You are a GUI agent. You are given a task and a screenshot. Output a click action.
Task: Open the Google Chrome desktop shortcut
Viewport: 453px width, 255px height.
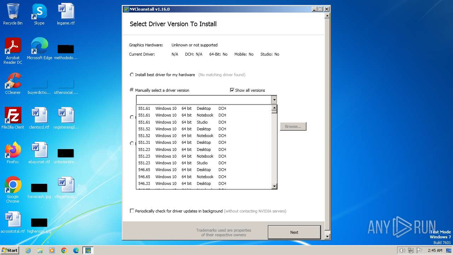[x=13, y=190]
